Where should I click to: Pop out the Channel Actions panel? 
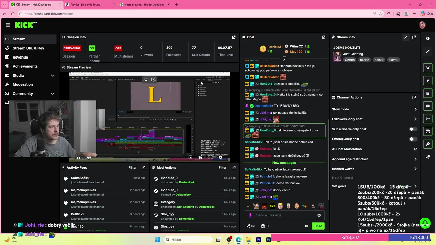pos(414,97)
